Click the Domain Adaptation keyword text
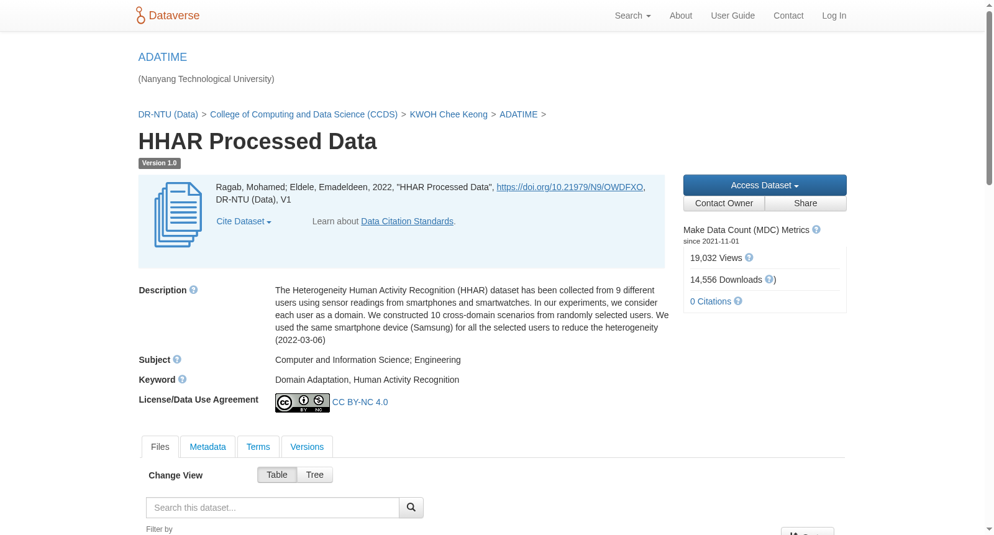 pyautogui.click(x=313, y=380)
